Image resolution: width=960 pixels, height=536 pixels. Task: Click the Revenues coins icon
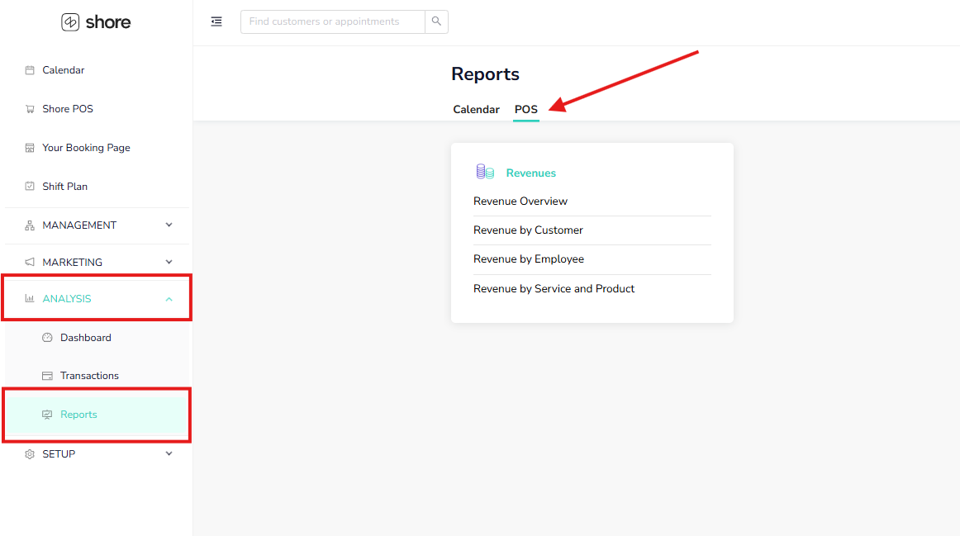[x=485, y=172]
